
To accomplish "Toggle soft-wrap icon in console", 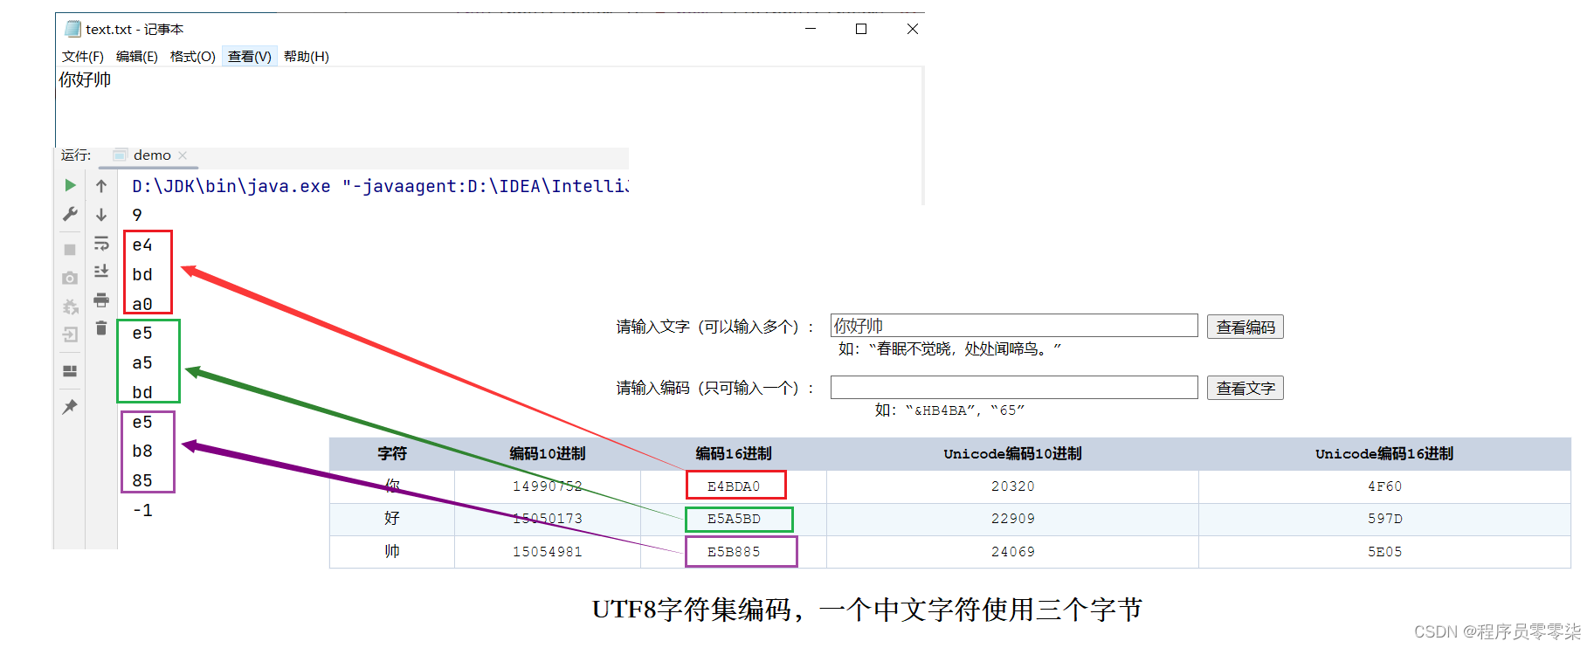I will pyautogui.click(x=101, y=243).
